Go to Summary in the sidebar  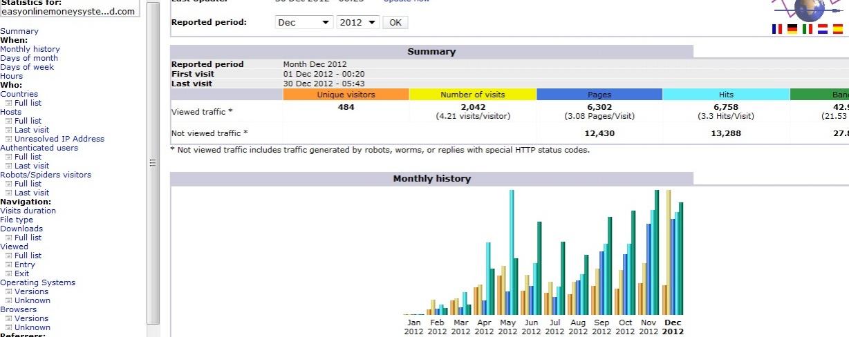[19, 31]
